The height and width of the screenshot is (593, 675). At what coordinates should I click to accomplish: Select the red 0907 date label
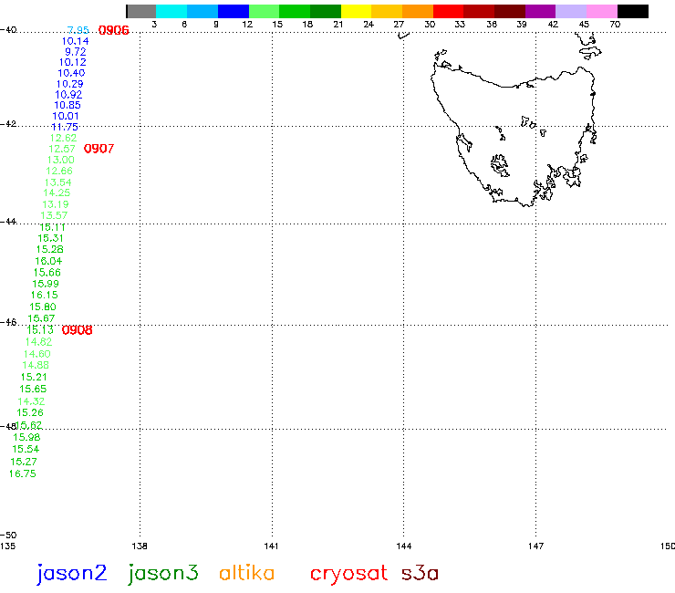[99, 149]
